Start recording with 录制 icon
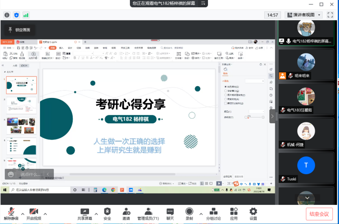This screenshot has height=224, width=339. (189, 213)
